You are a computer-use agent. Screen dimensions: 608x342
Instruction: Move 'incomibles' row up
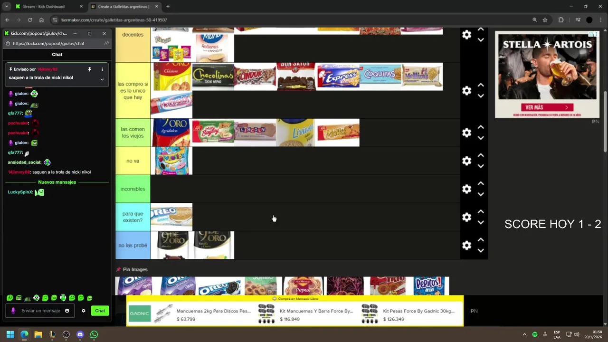[x=481, y=183]
